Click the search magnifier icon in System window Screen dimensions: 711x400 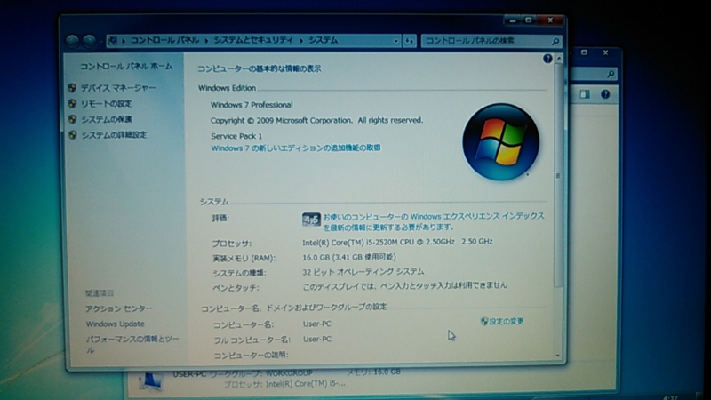point(555,41)
